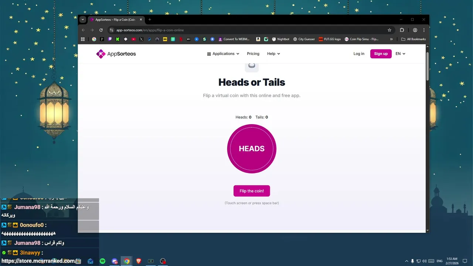Viewport: 473px width, 266px height.
Task: Click the Tails: 0 counter text
Action: (x=262, y=117)
